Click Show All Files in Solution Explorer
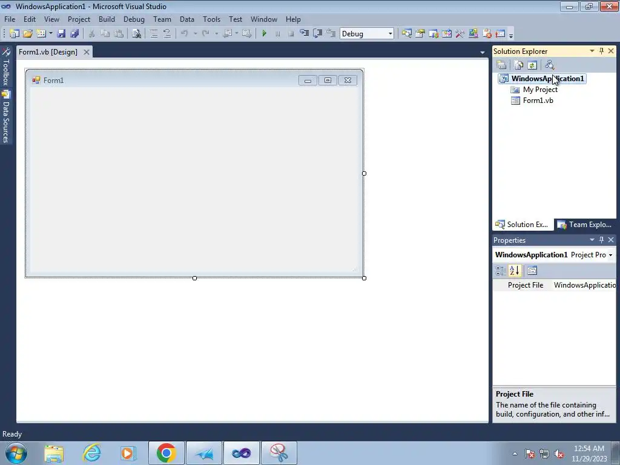This screenshot has width=620, height=465. click(518, 65)
